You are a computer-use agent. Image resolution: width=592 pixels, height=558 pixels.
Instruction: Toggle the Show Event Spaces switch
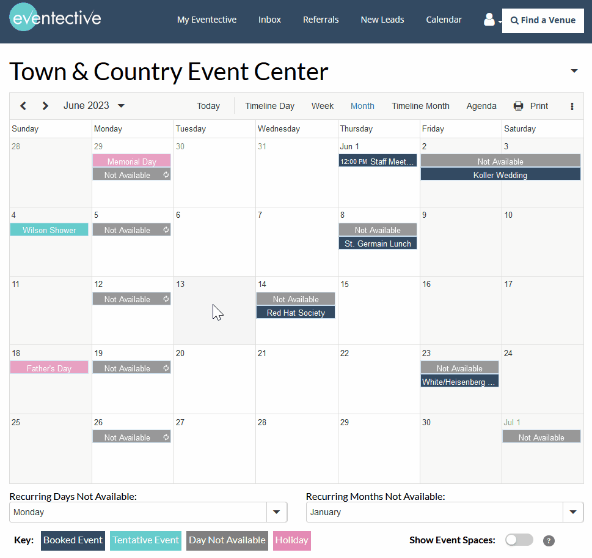(519, 540)
